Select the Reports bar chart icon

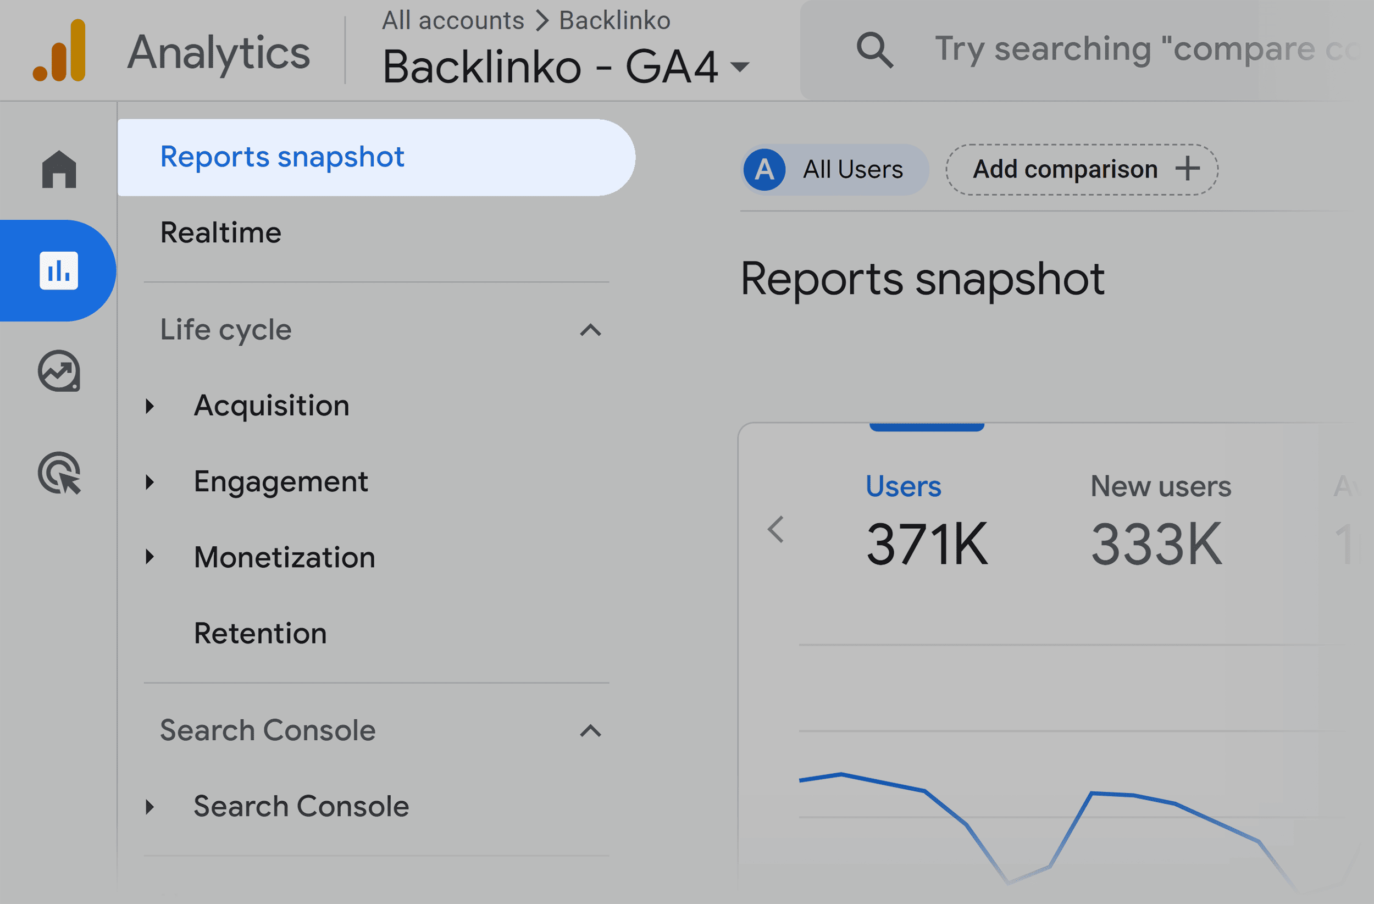coord(59,270)
